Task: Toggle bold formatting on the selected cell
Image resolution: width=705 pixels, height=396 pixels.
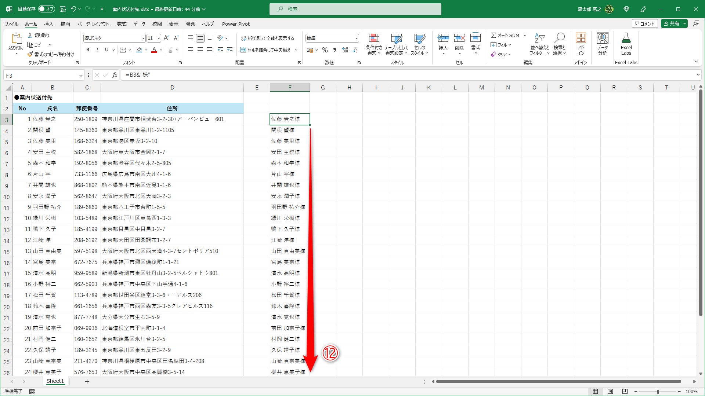Action: tap(88, 50)
